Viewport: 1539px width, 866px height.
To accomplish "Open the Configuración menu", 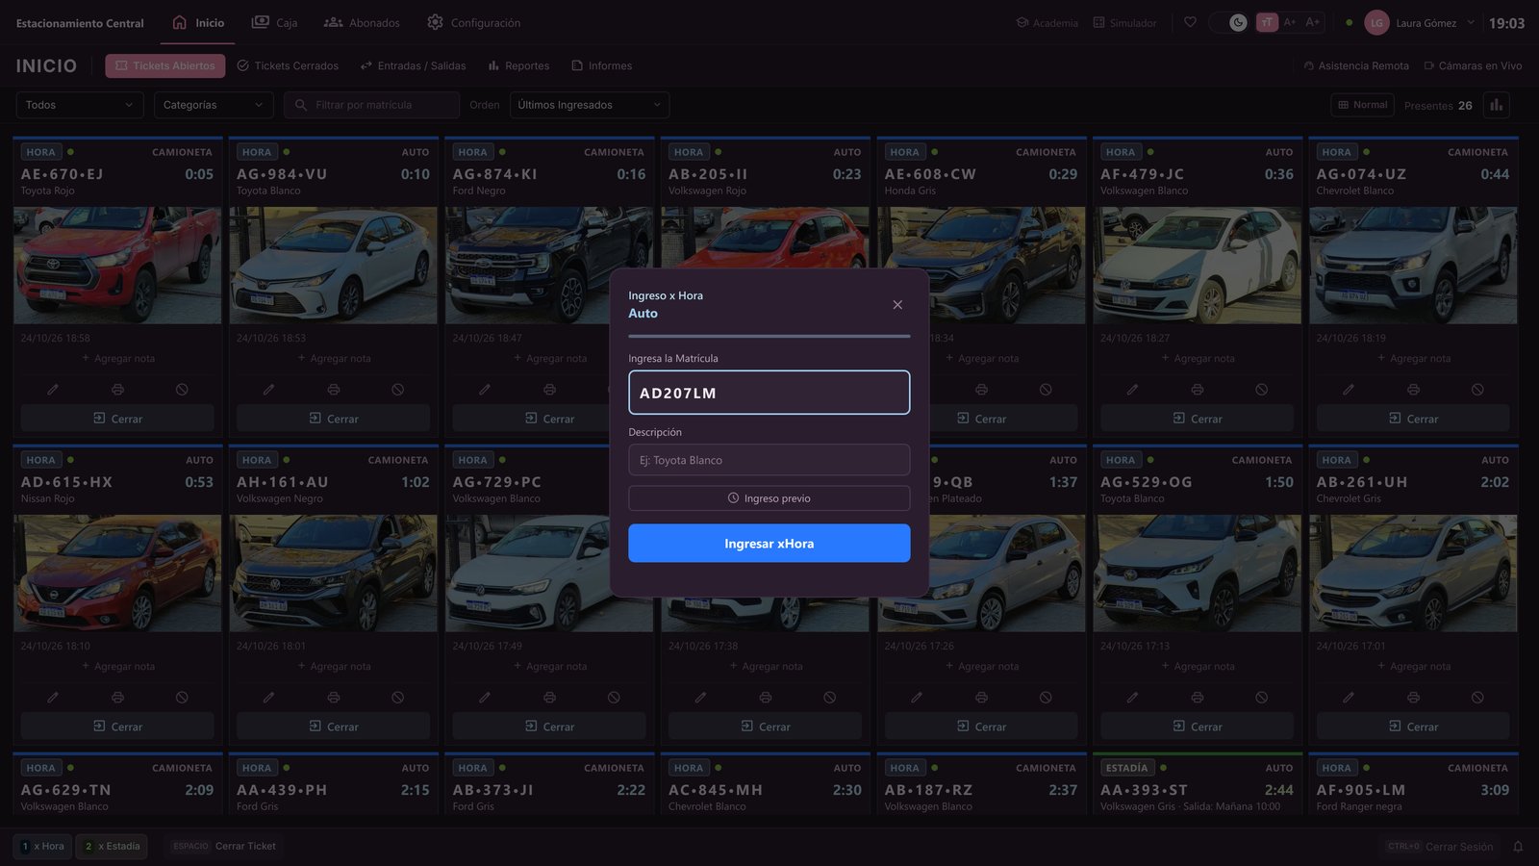I will pos(474,23).
